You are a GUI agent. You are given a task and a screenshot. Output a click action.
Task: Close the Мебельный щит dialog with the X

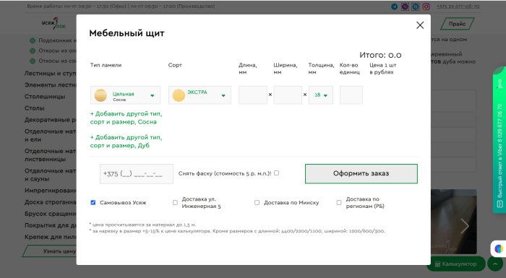coord(420,25)
